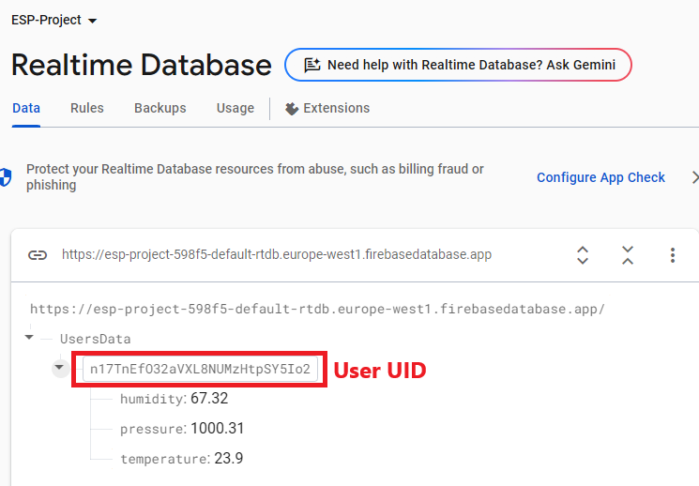Click the Extensions puzzle icon

(x=292, y=108)
